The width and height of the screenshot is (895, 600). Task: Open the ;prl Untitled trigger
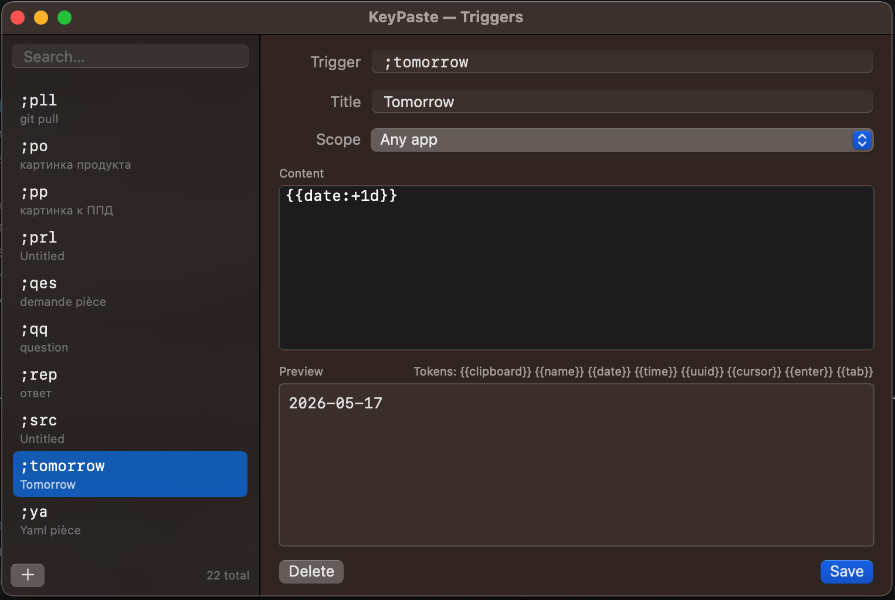pos(130,246)
